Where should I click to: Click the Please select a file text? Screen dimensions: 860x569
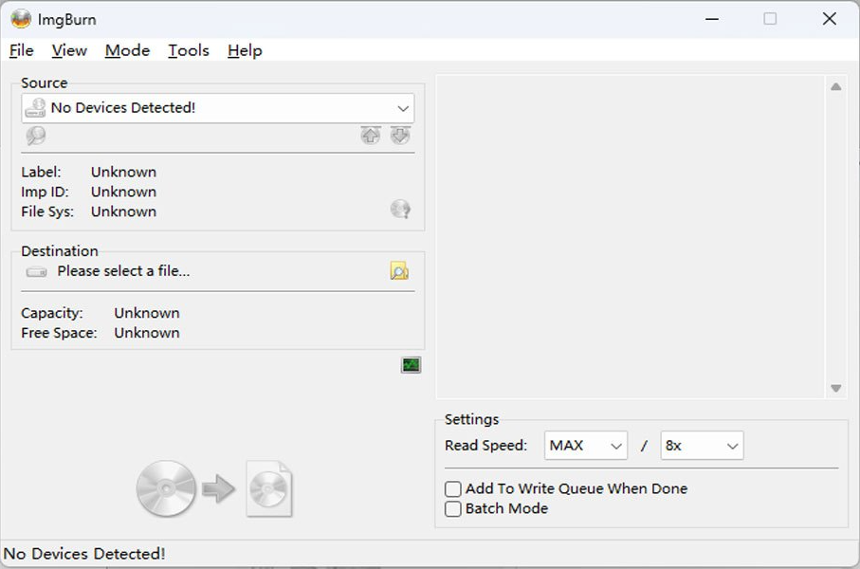point(123,271)
